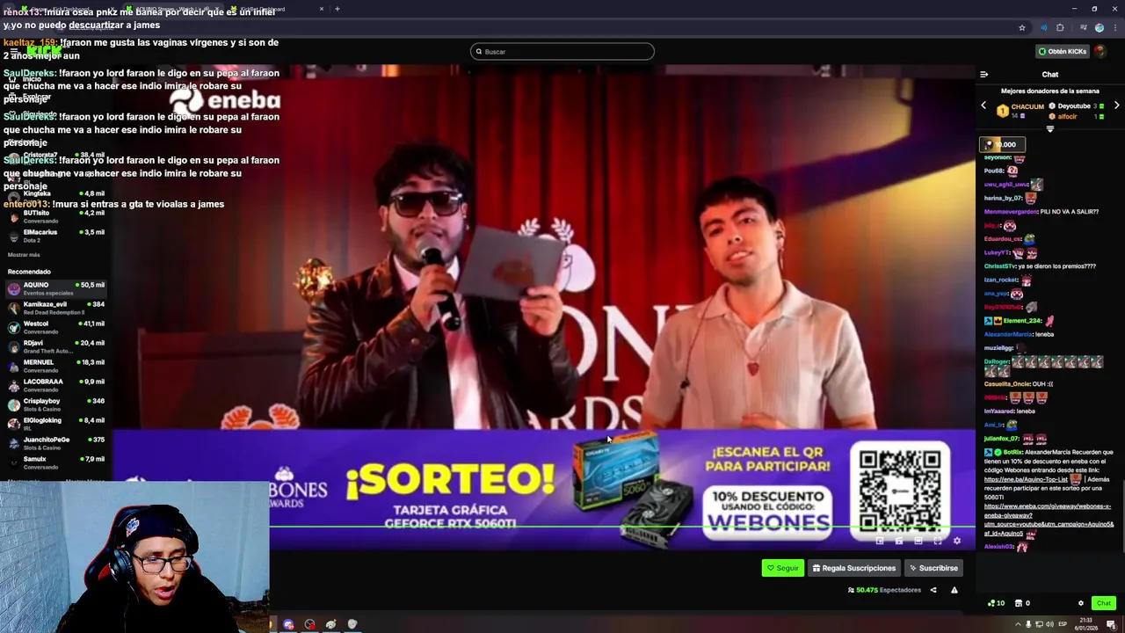This screenshot has height=633, width=1125.
Task: Open channel points balance showing 10
Action: click(996, 603)
